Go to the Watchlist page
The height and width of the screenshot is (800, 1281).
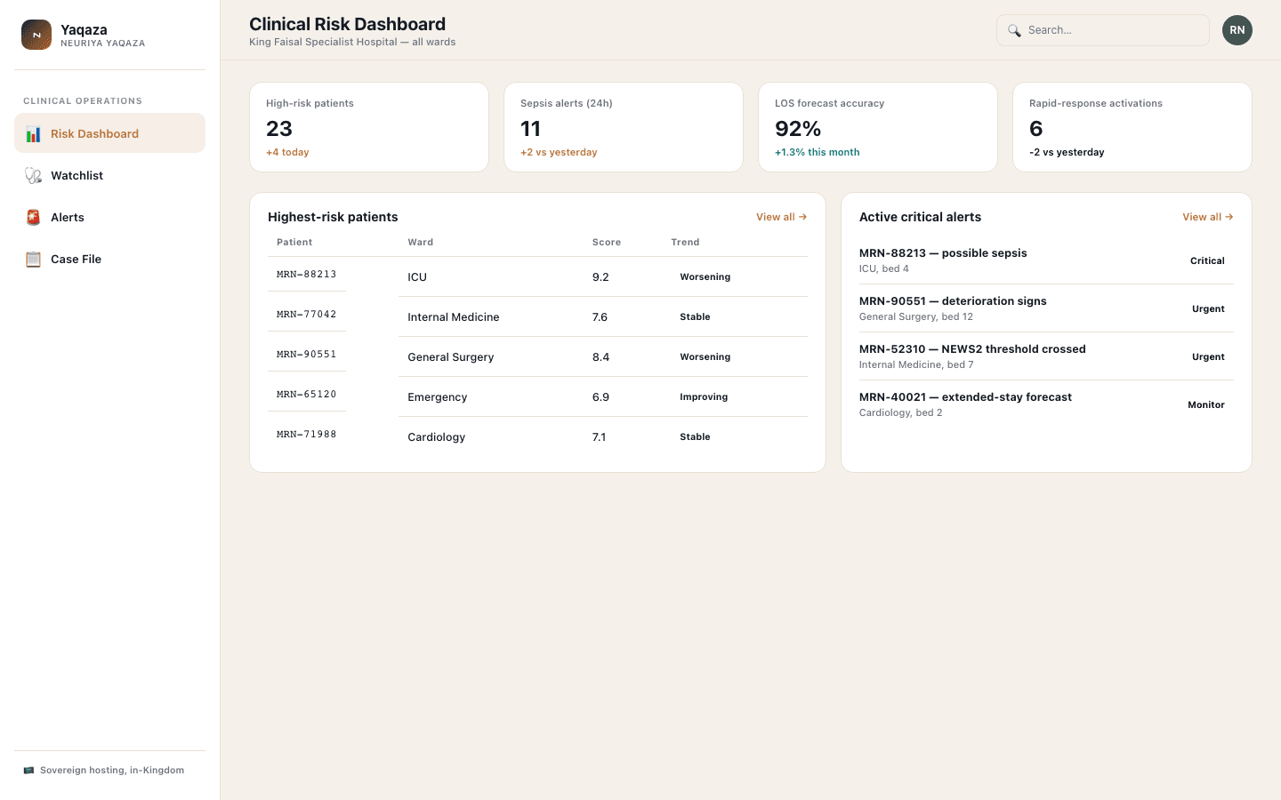(x=109, y=175)
